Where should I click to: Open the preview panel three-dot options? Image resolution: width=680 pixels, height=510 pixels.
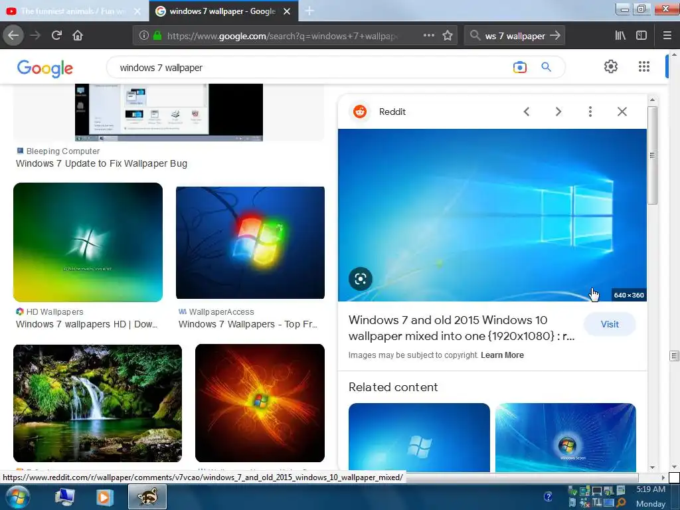point(590,112)
